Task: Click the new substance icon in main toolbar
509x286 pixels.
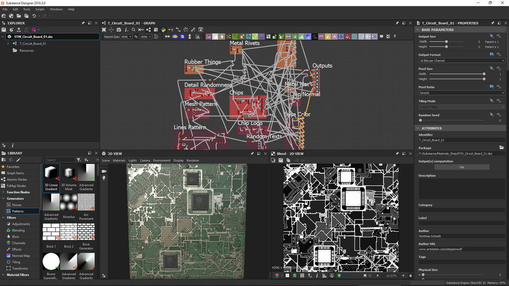Action: (4, 16)
